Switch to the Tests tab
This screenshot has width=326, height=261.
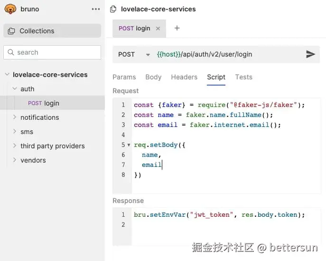243,77
